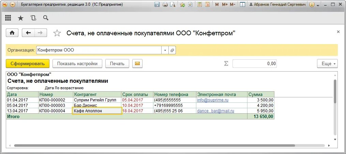Click the Контрагент column header

click(97, 94)
